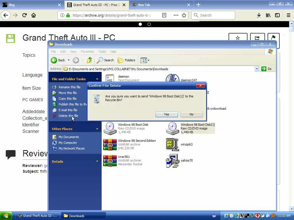Select the winzip63 file icon
The image size is (294, 220).
point(172,144)
